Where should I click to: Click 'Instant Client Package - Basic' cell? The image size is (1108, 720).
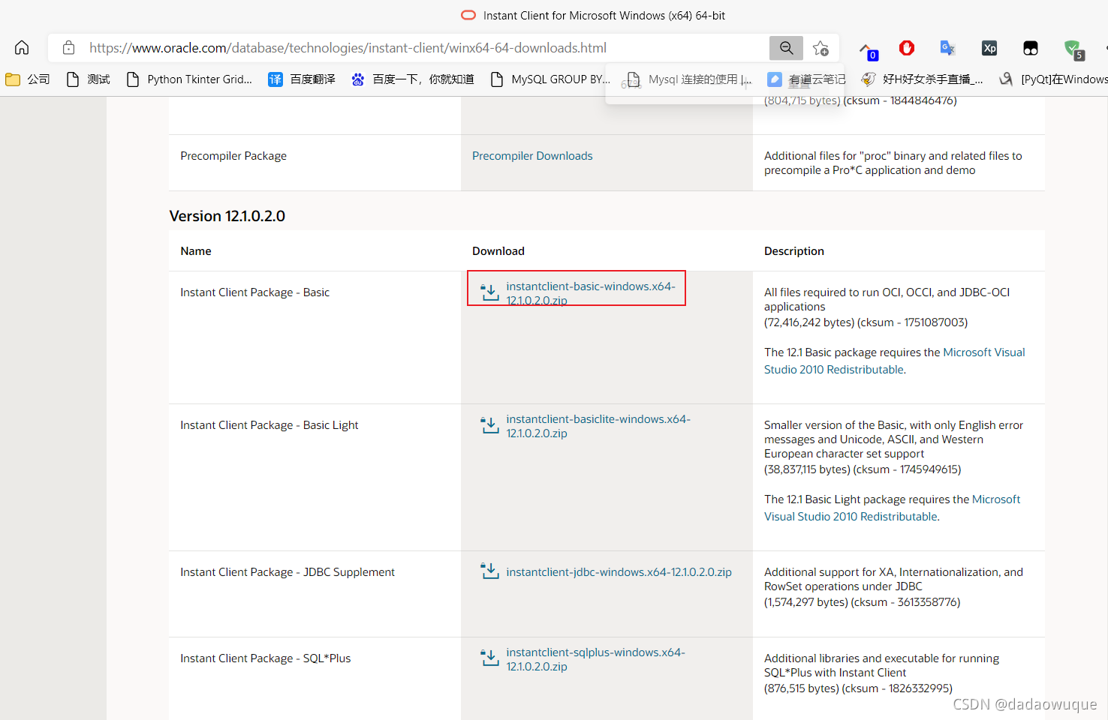[255, 292]
